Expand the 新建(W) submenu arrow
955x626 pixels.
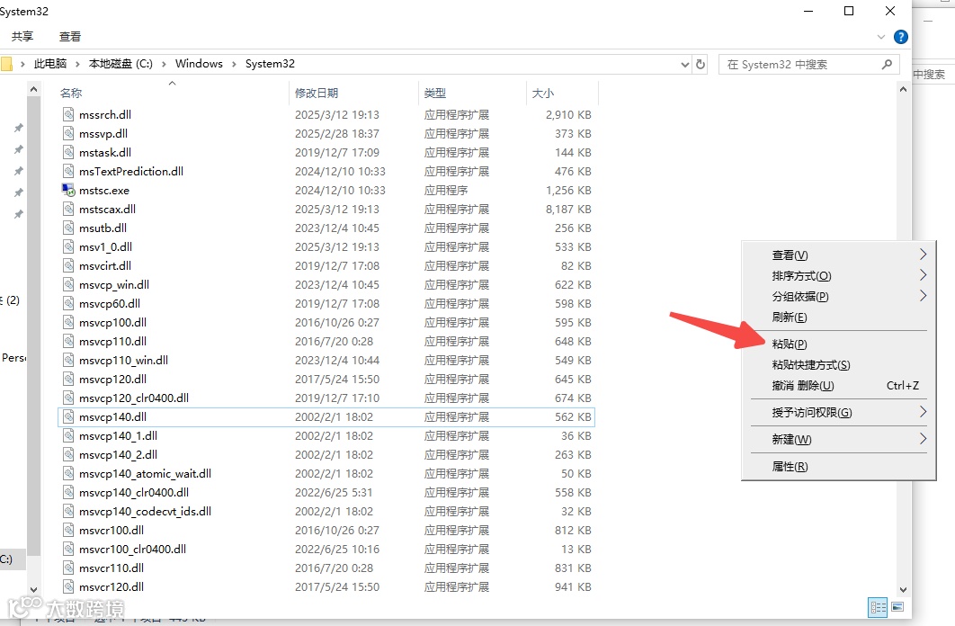[x=923, y=439]
